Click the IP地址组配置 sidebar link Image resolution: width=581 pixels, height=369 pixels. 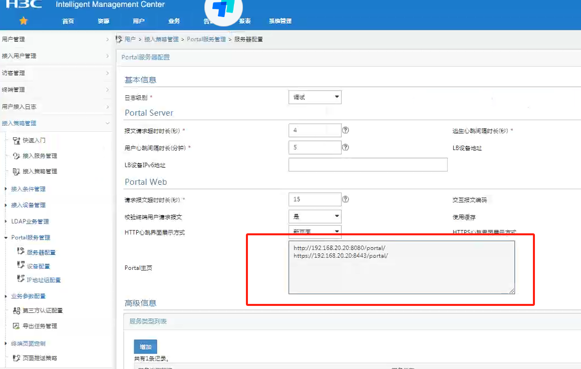pos(44,280)
